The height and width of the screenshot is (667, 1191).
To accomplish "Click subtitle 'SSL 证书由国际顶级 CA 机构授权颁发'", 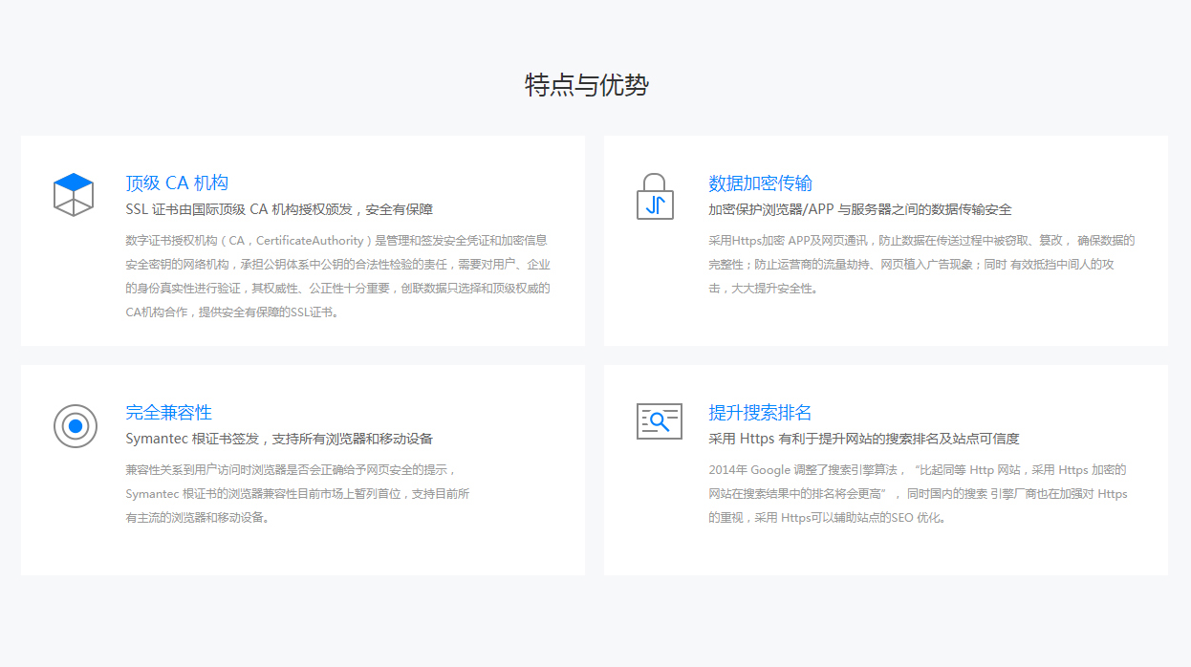I will point(240,209).
